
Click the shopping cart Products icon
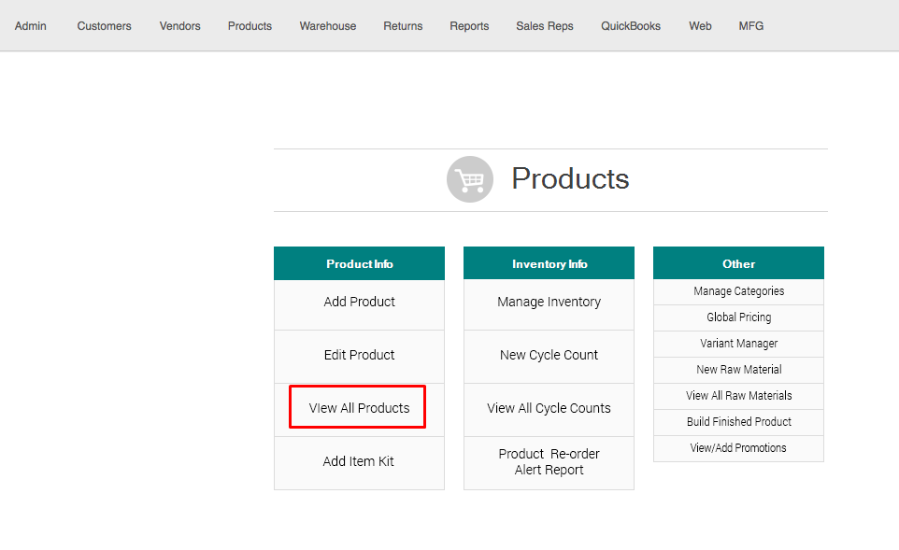[469, 179]
